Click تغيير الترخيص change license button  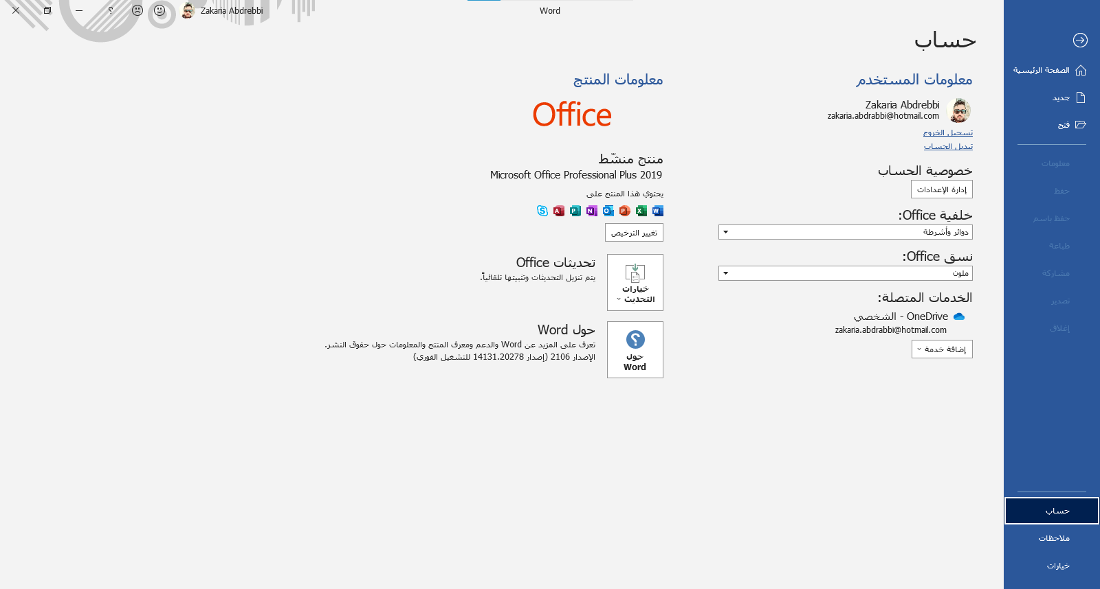pyautogui.click(x=634, y=233)
